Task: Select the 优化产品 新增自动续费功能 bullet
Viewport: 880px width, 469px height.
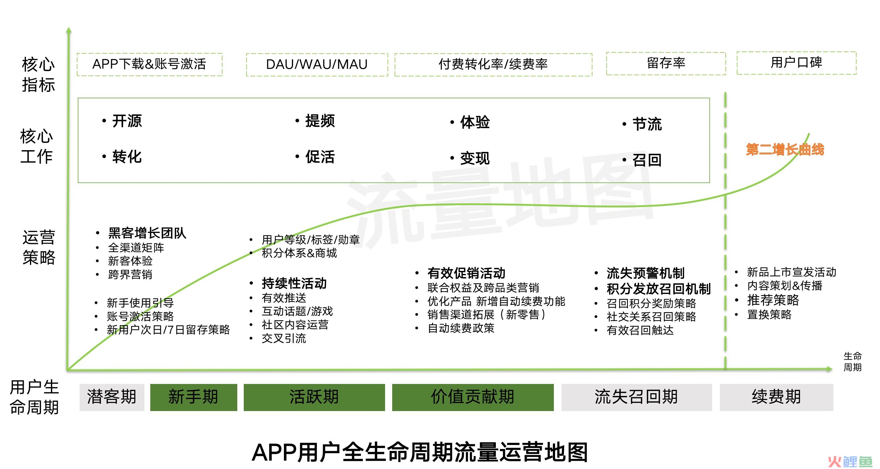Action: click(x=496, y=301)
